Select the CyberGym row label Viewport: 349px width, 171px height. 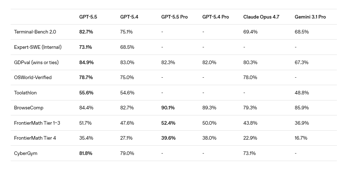pos(26,153)
